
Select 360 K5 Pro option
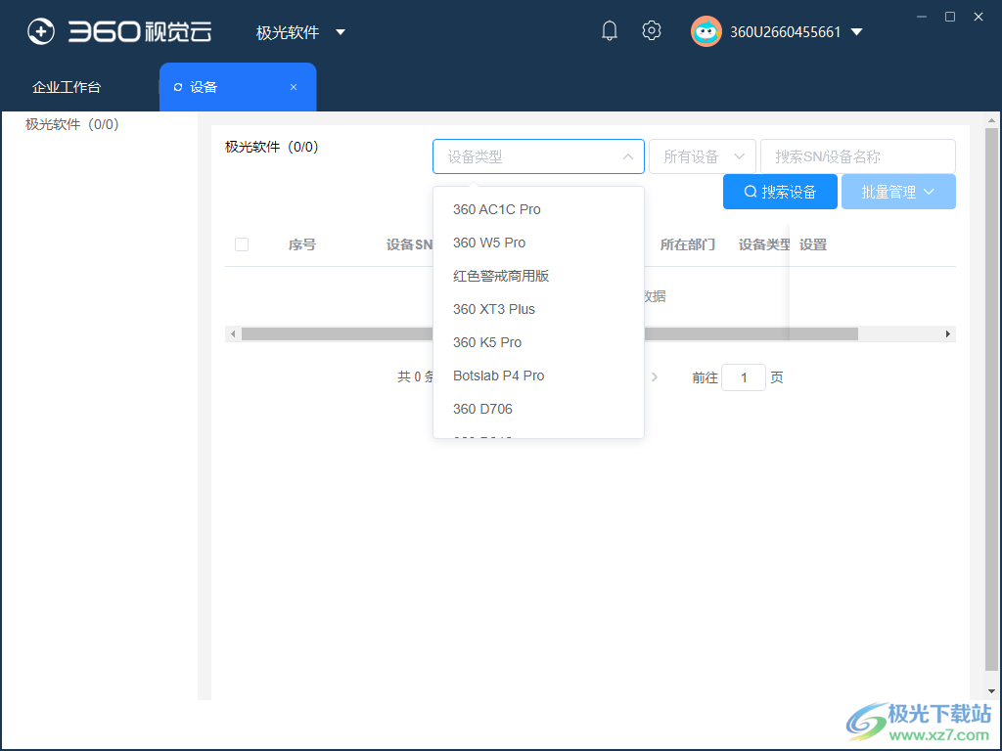coord(538,342)
